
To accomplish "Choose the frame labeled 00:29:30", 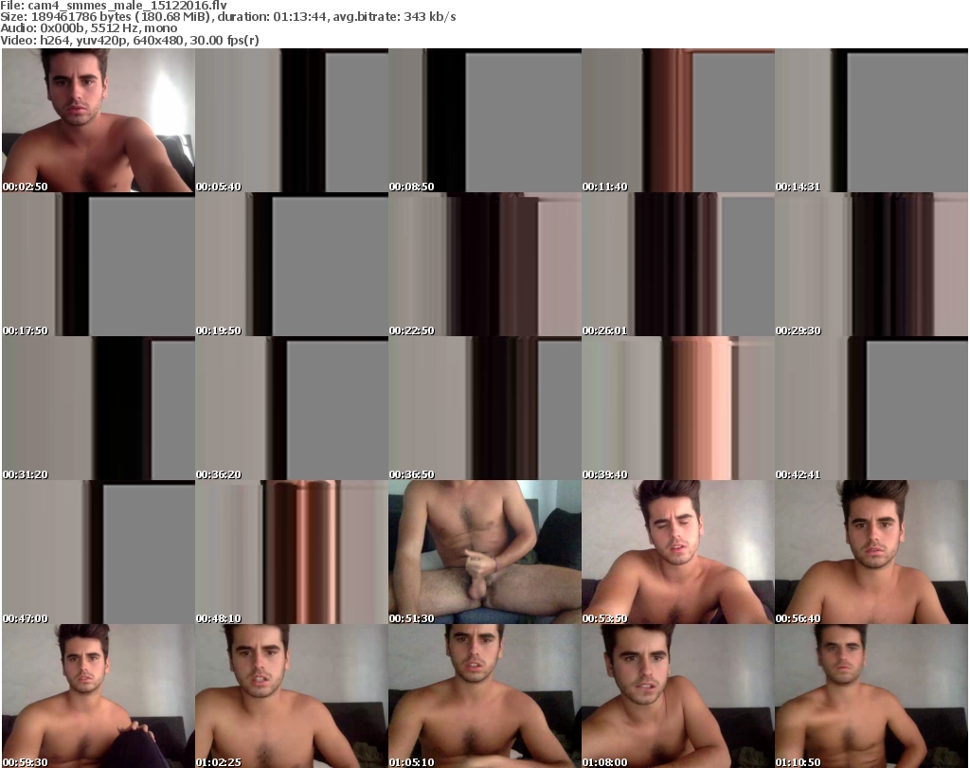I will (x=871, y=265).
